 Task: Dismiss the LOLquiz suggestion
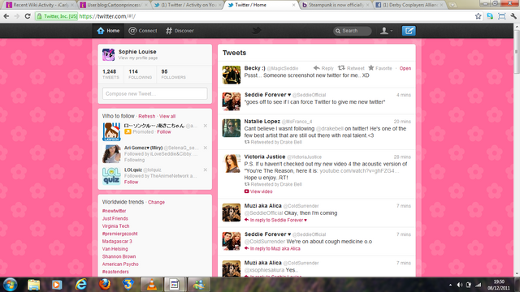[206, 170]
